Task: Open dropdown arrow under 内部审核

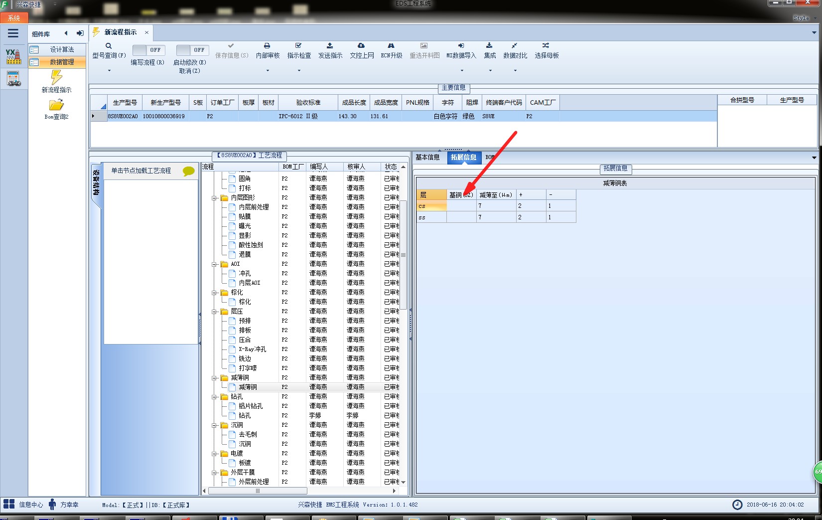Action: pos(267,70)
